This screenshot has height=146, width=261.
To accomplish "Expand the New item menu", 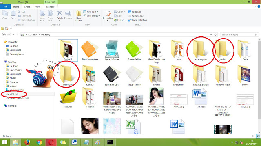I will tap(91, 12).
